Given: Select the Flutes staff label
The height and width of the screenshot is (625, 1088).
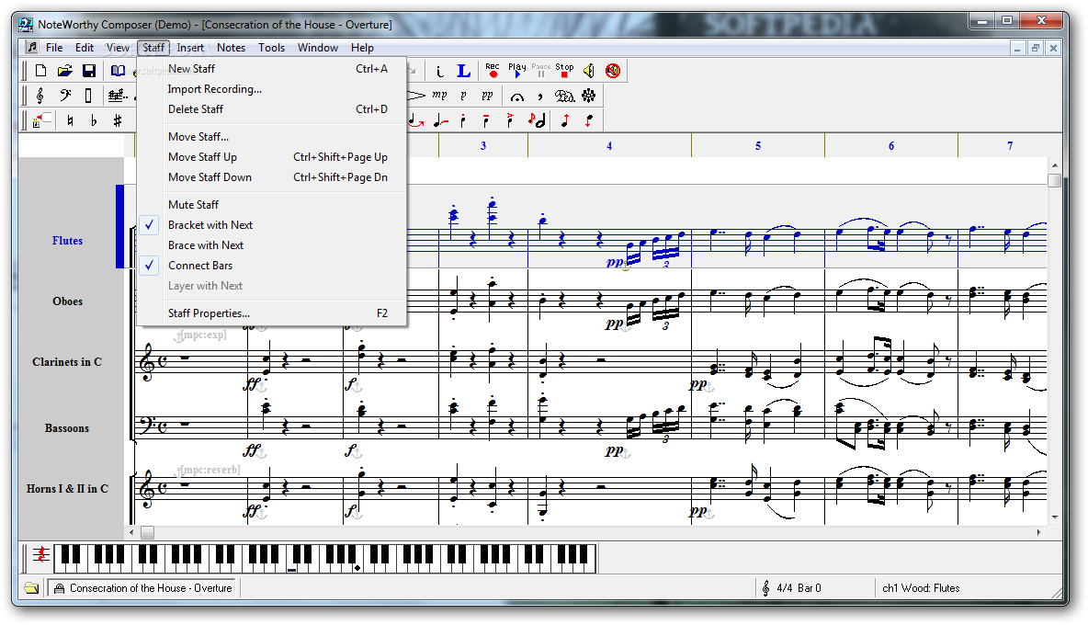Looking at the screenshot, I should click(67, 241).
